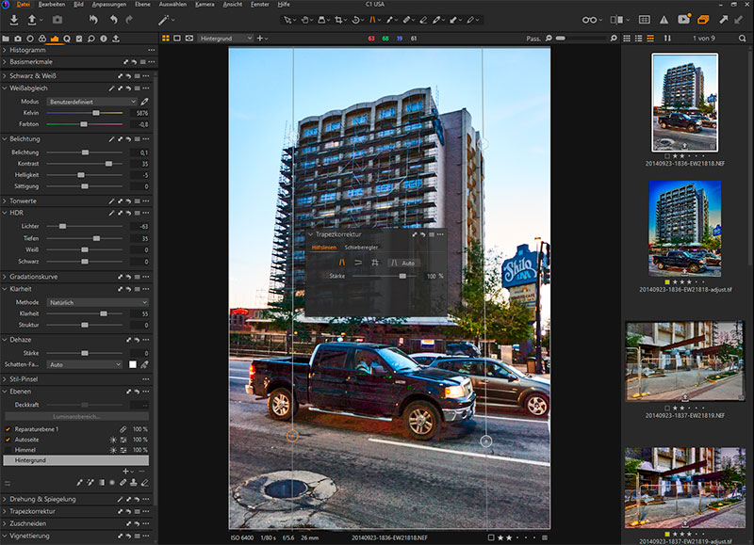Switch browser to grid view
This screenshot has width=754, height=545.
[x=627, y=39]
